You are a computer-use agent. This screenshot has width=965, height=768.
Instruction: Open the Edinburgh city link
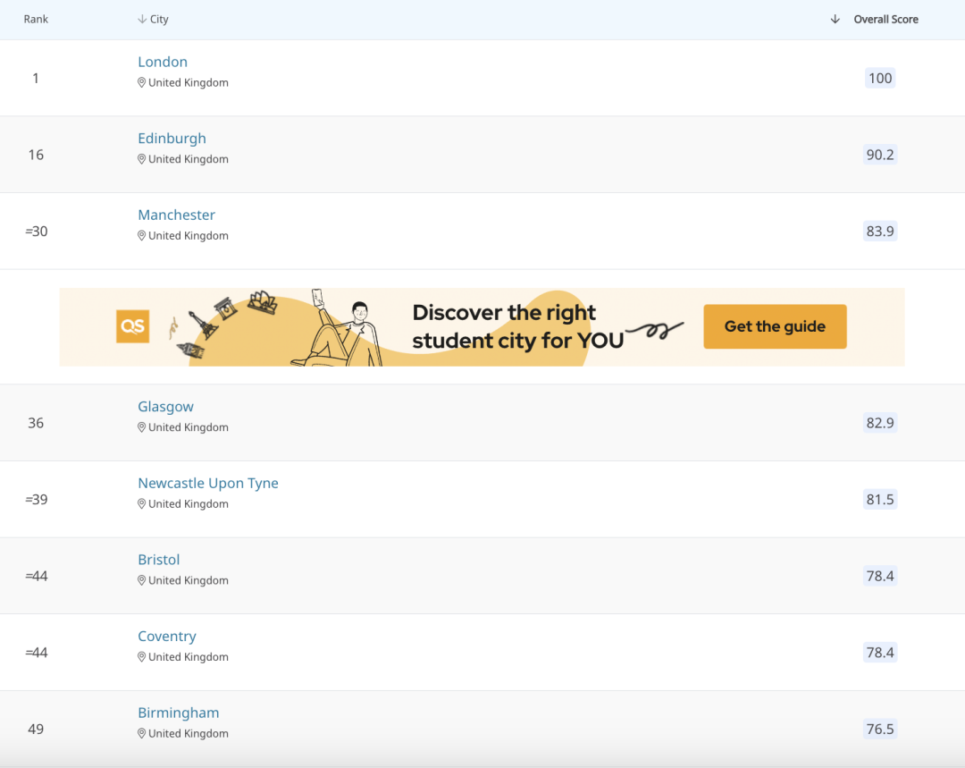click(x=172, y=139)
